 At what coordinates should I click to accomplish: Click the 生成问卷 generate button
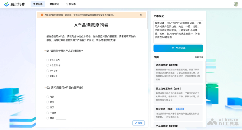point(178,48)
